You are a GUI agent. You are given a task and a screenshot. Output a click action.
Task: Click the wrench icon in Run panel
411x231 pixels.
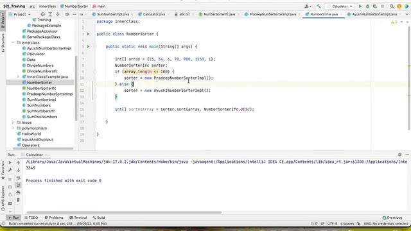click(10, 170)
